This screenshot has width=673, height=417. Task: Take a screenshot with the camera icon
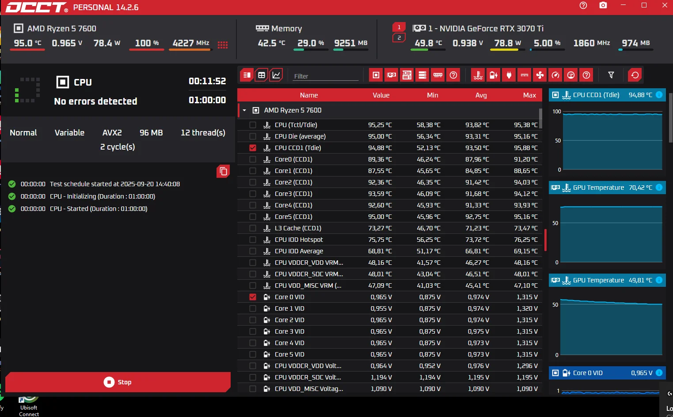pyautogui.click(x=603, y=5)
